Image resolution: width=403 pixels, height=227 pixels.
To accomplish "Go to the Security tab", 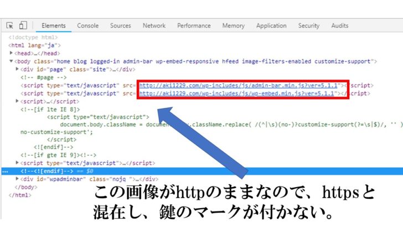I will point(309,25).
